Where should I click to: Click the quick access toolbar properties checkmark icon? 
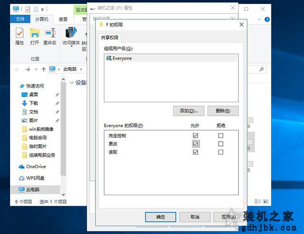28,9
